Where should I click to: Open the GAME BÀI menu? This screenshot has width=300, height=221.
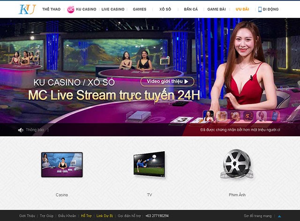(217, 9)
